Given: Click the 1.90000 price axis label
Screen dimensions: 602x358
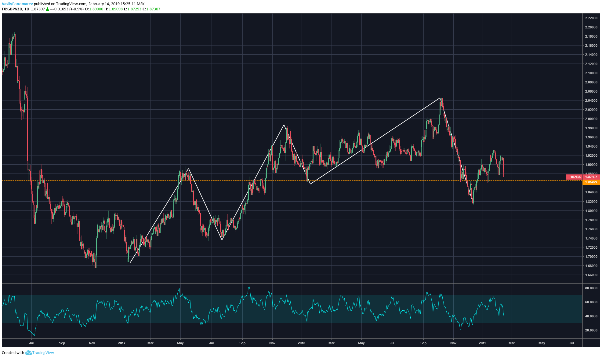Looking at the screenshot, I should pos(591,165).
